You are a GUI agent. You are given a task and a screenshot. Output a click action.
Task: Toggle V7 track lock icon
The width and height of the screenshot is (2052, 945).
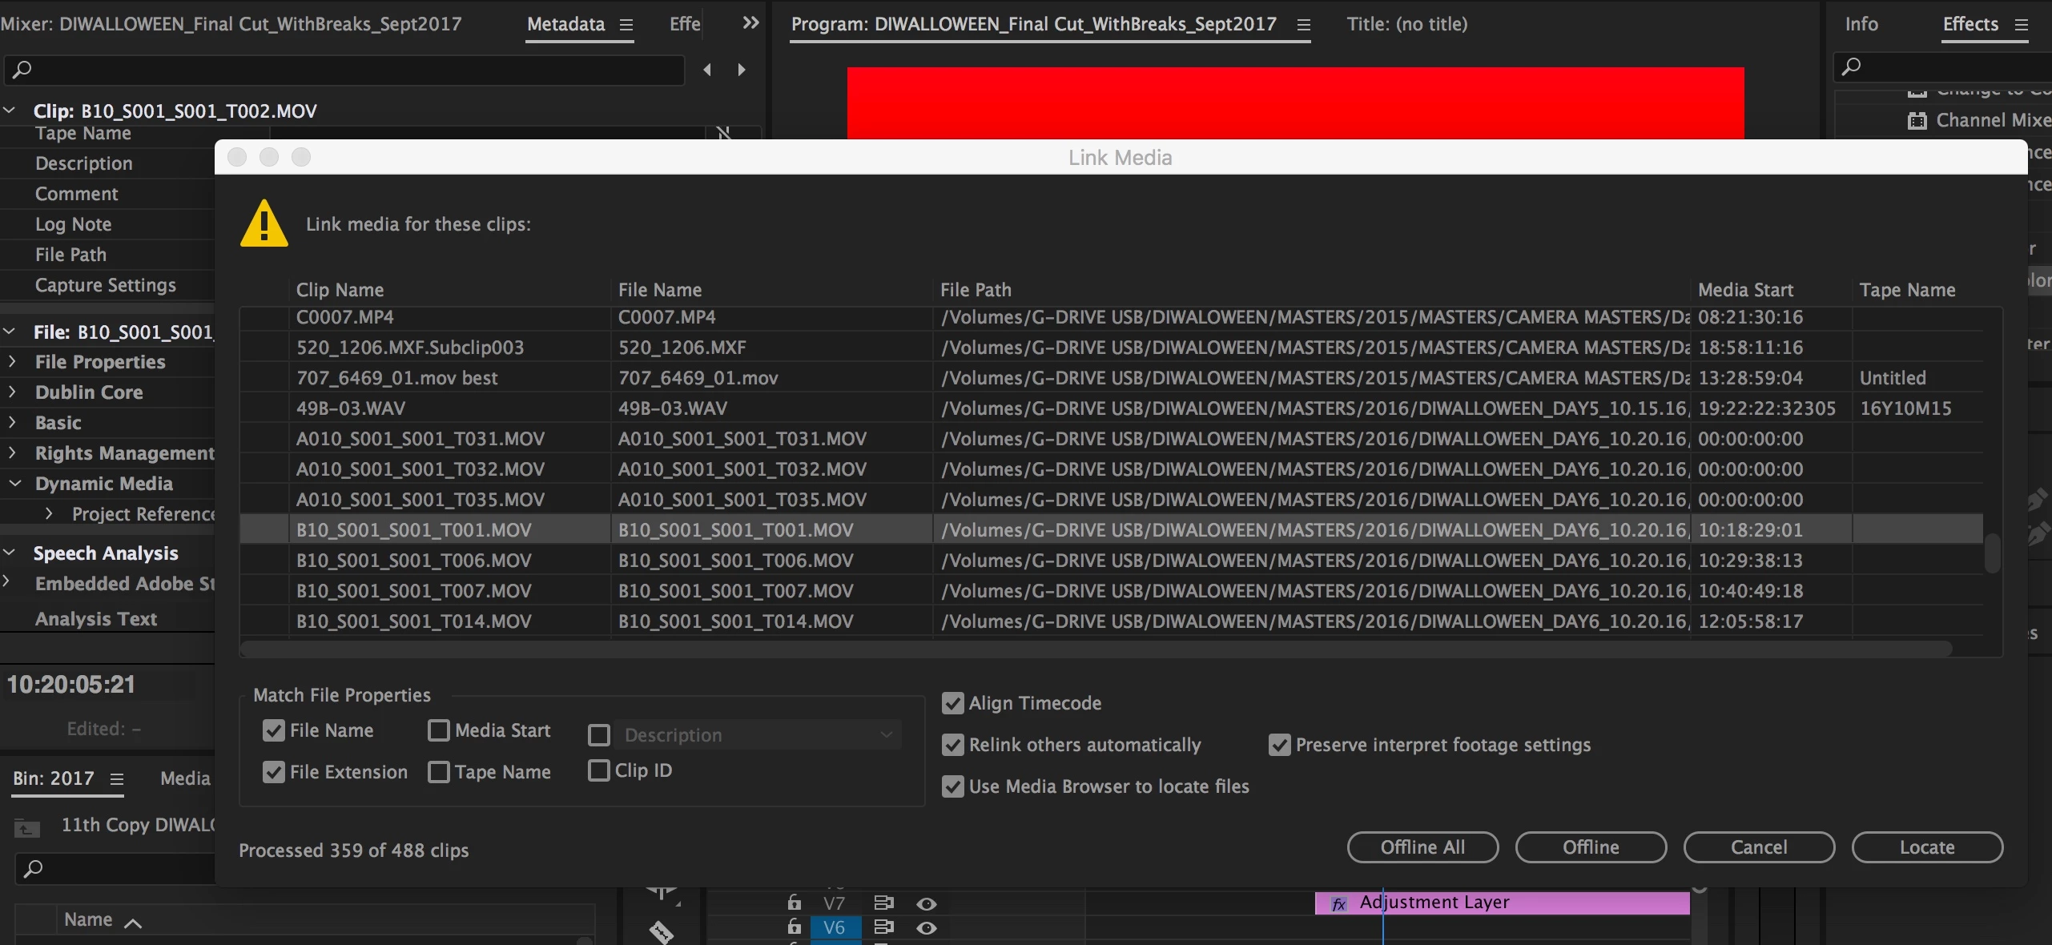[x=794, y=903]
